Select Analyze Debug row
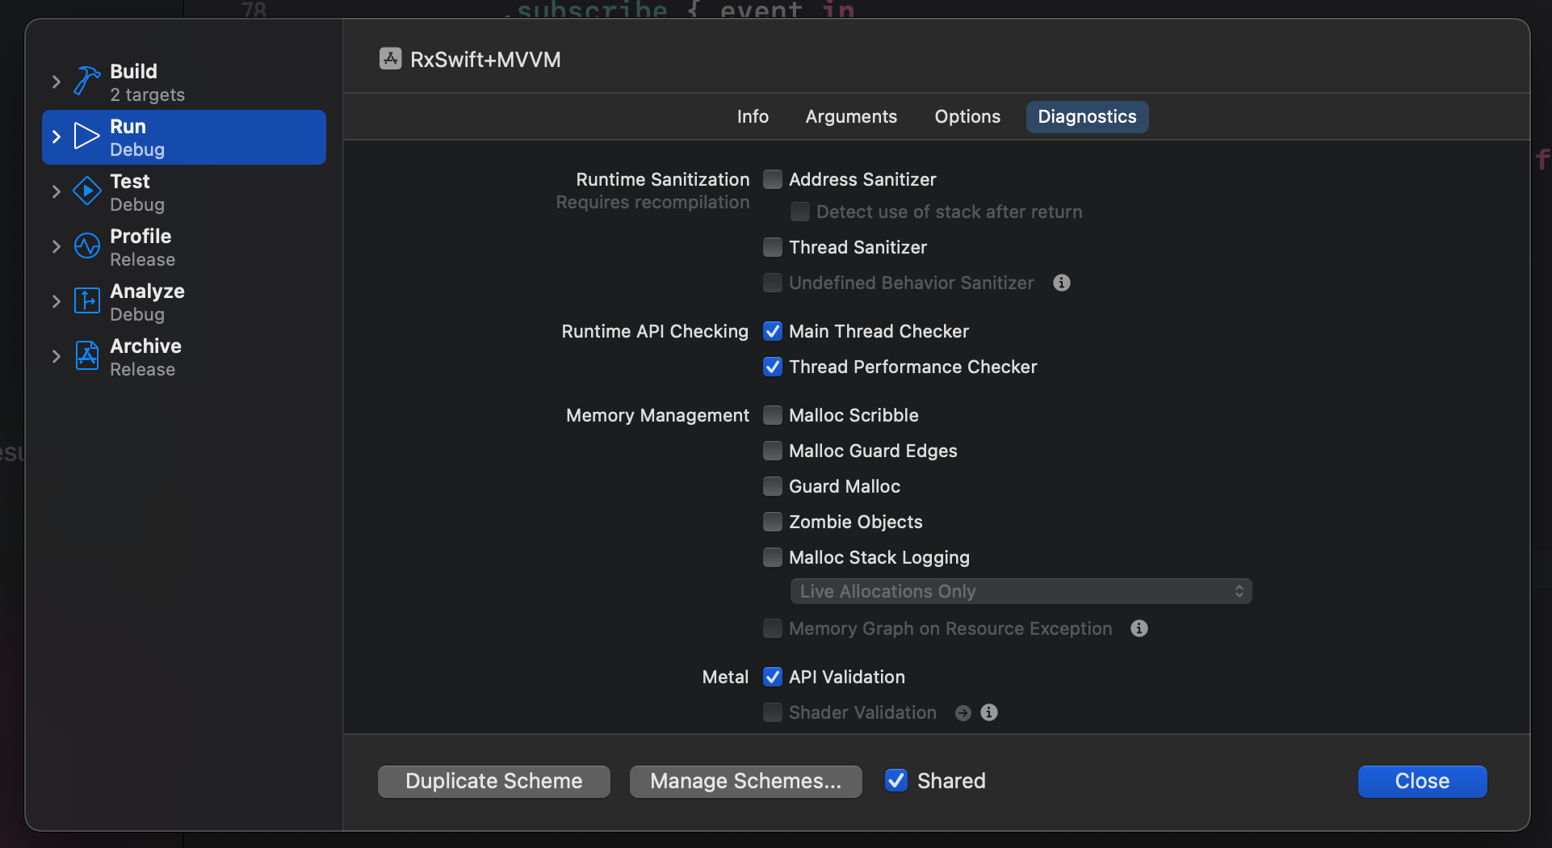This screenshot has width=1552, height=848. (x=184, y=302)
